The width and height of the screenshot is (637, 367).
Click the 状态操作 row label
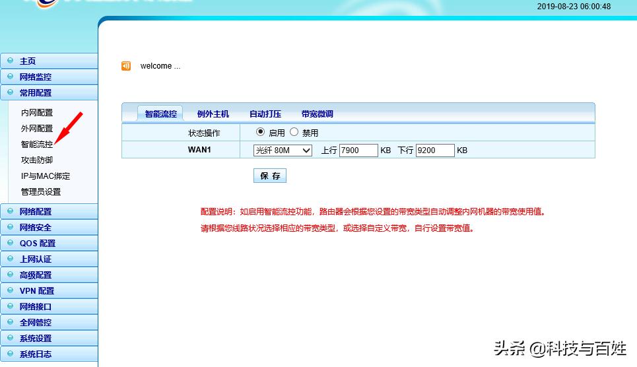204,133
